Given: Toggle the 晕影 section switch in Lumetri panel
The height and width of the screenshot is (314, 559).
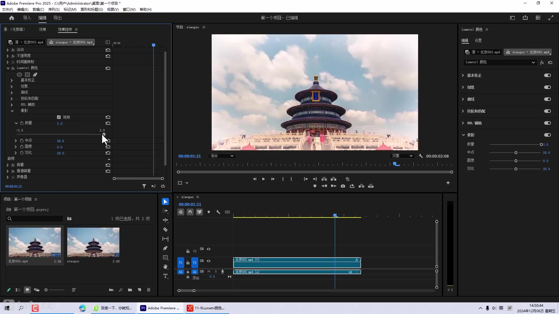Looking at the screenshot, I should [x=547, y=135].
